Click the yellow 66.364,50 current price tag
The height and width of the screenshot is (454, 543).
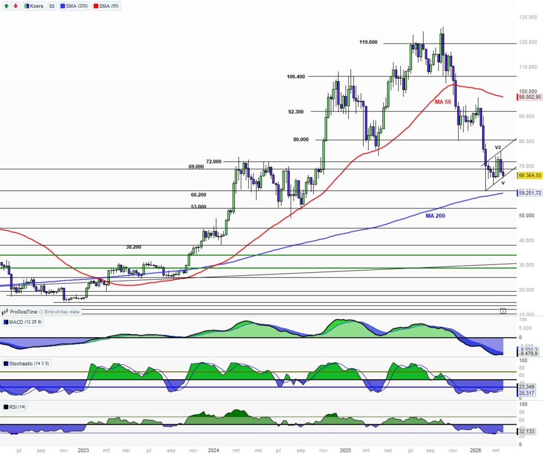(x=529, y=176)
